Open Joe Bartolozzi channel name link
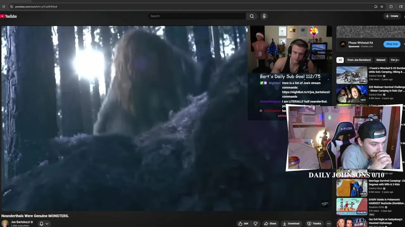Viewport: 405px width, 227px height. (x=20, y=222)
